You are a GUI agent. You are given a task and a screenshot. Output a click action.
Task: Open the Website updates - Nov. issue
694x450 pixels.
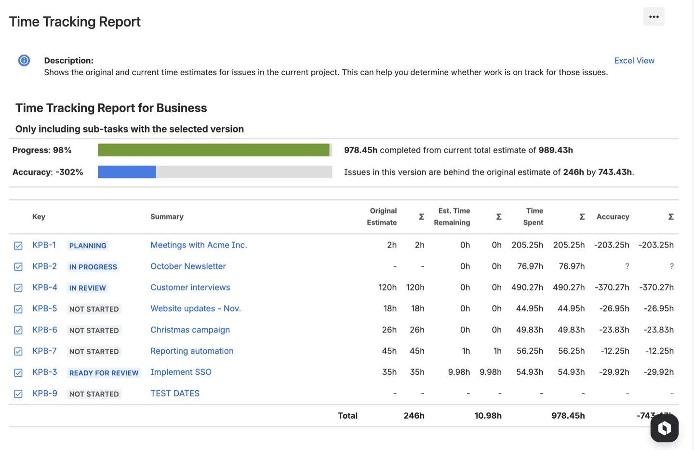(x=196, y=308)
